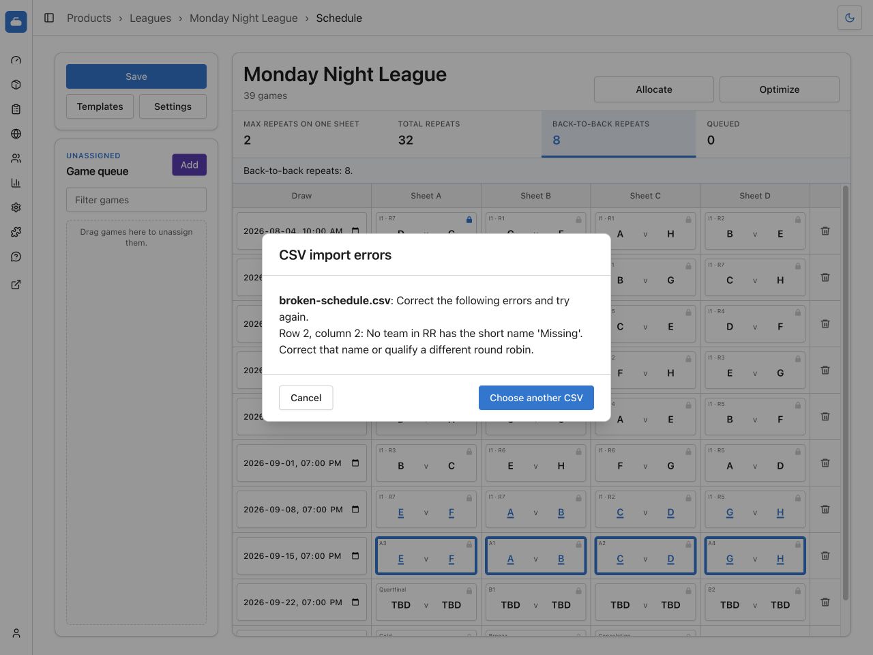Open the Templates button
873x655 pixels.
coord(100,106)
